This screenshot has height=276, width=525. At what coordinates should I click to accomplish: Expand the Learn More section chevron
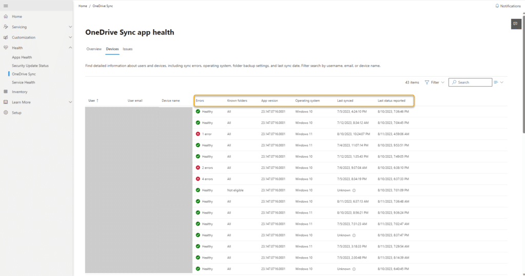tap(70, 102)
